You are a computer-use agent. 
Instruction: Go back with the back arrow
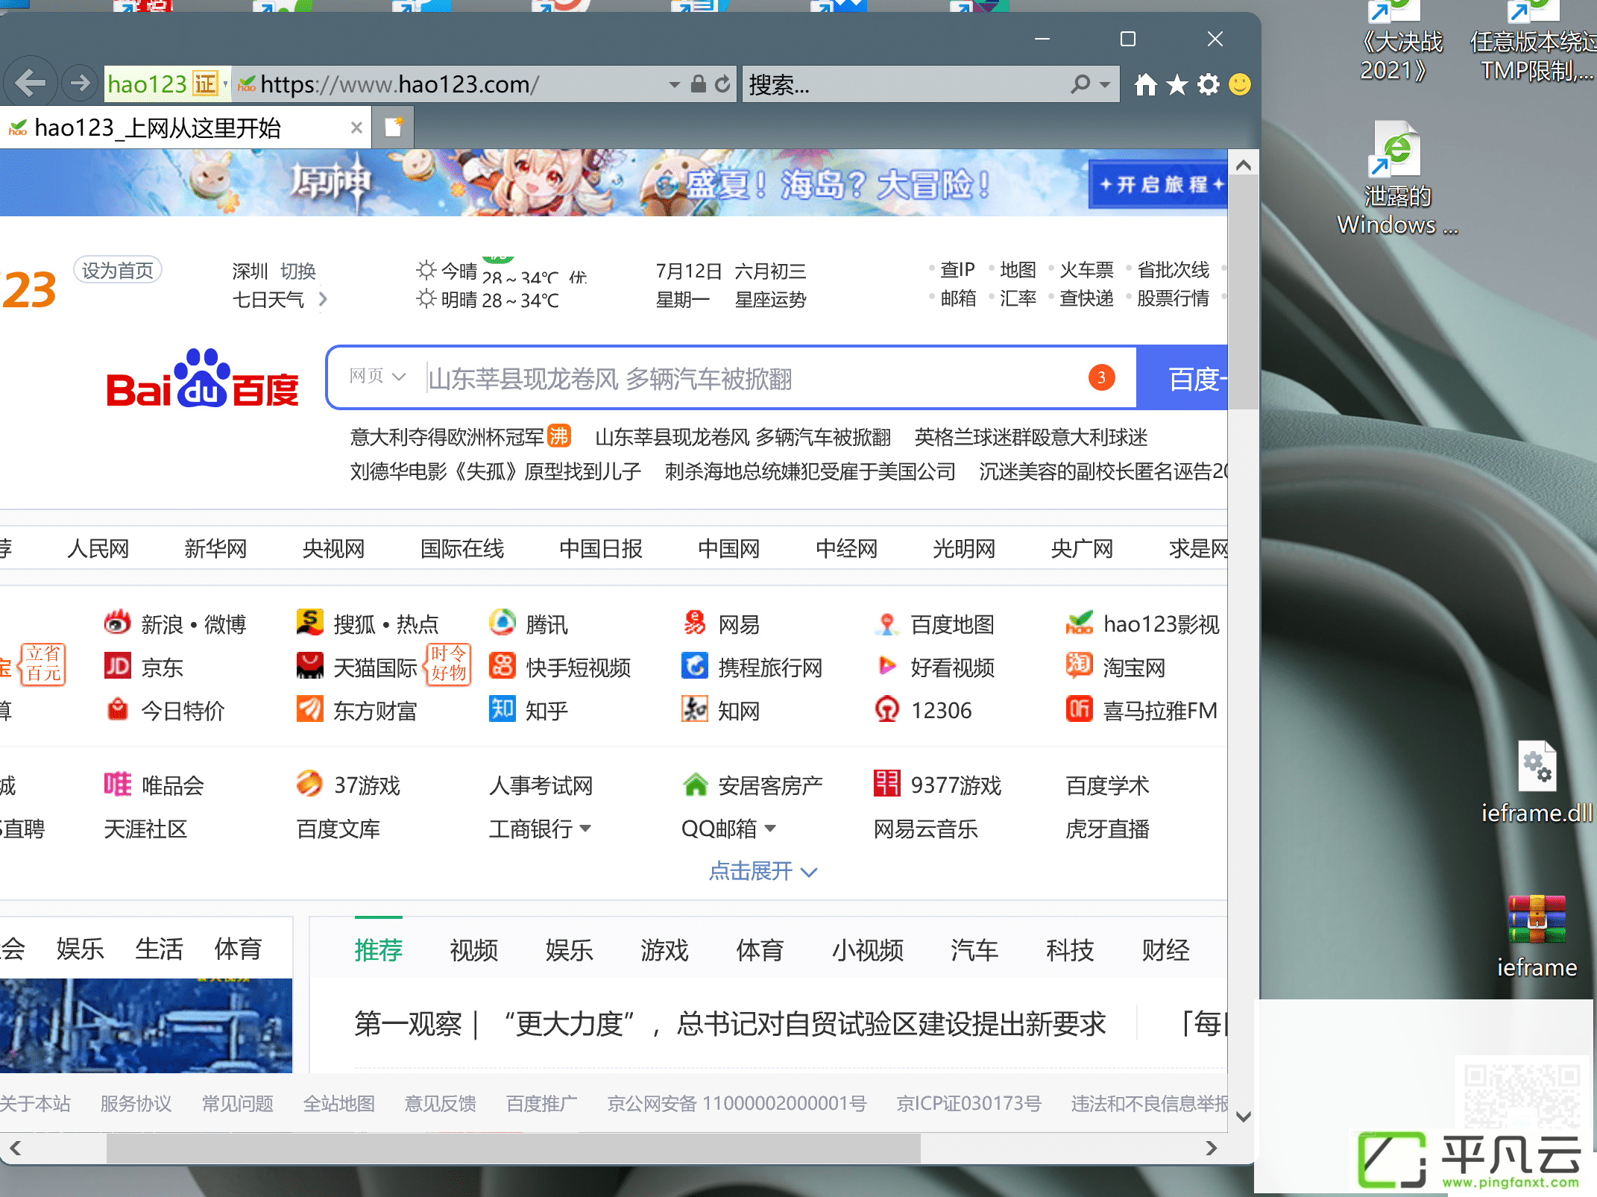point(30,83)
